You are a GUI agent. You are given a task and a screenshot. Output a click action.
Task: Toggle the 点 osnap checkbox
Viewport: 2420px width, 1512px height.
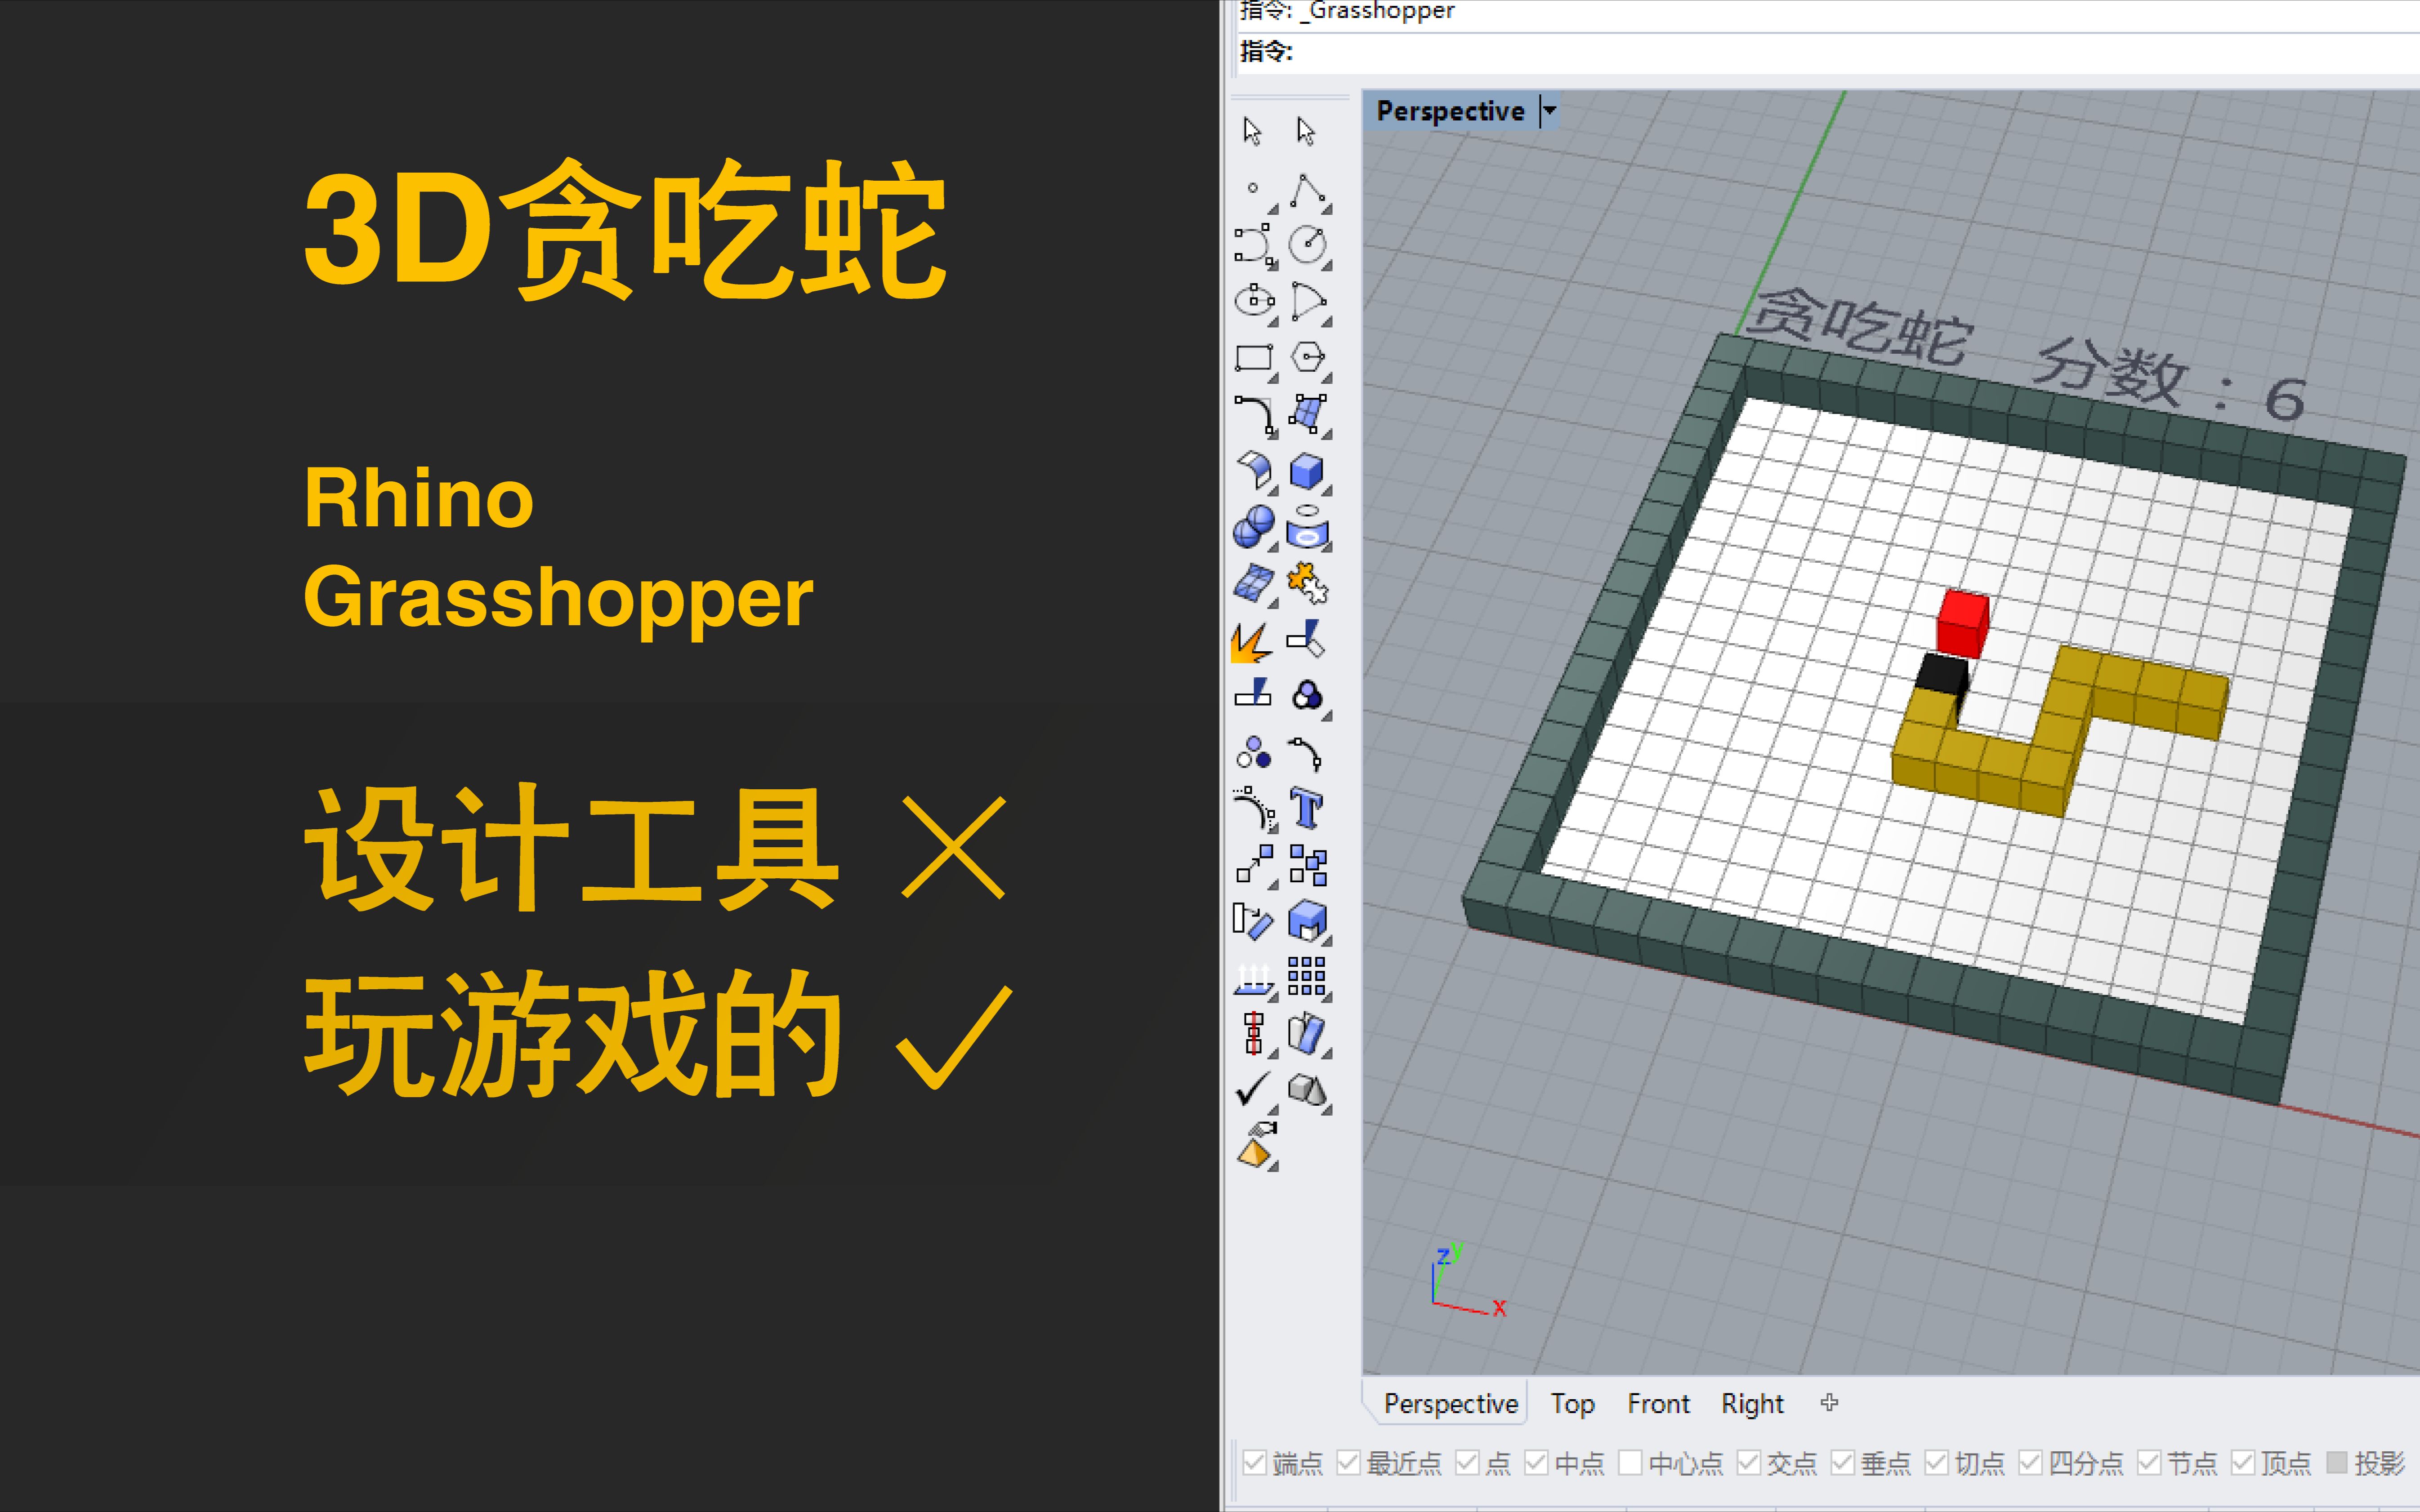coord(1468,1463)
